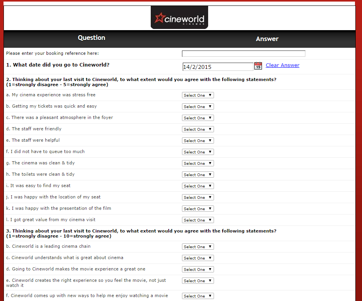Click the Cineworld Cinemas logo

179,18
